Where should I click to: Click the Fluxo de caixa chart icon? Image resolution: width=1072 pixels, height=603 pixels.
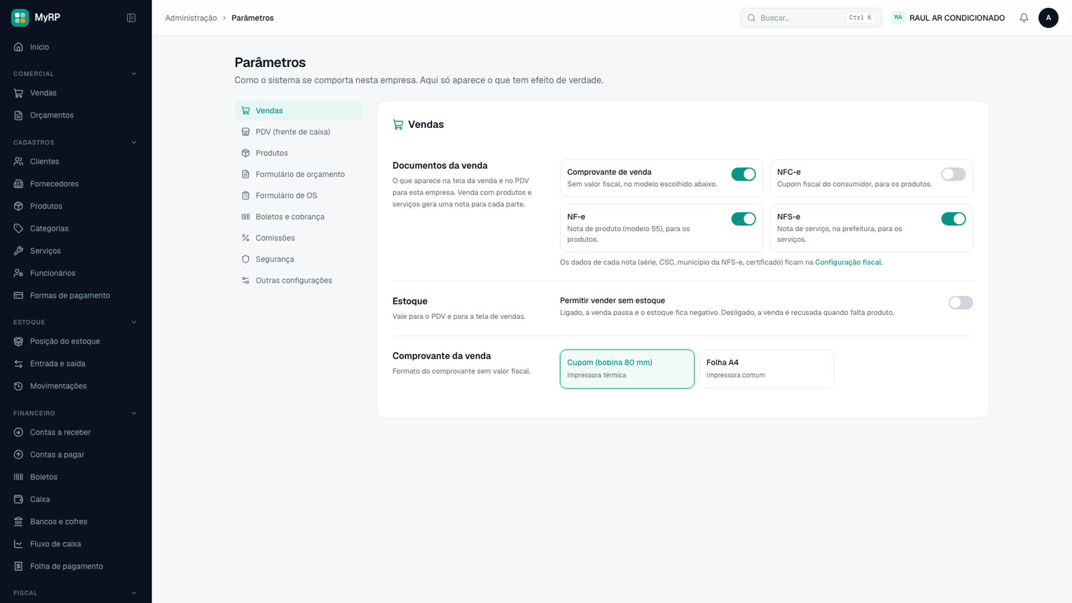pyautogui.click(x=19, y=544)
